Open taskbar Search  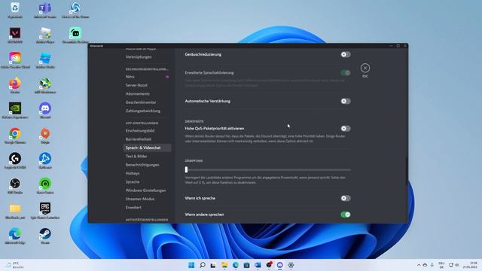203,265
